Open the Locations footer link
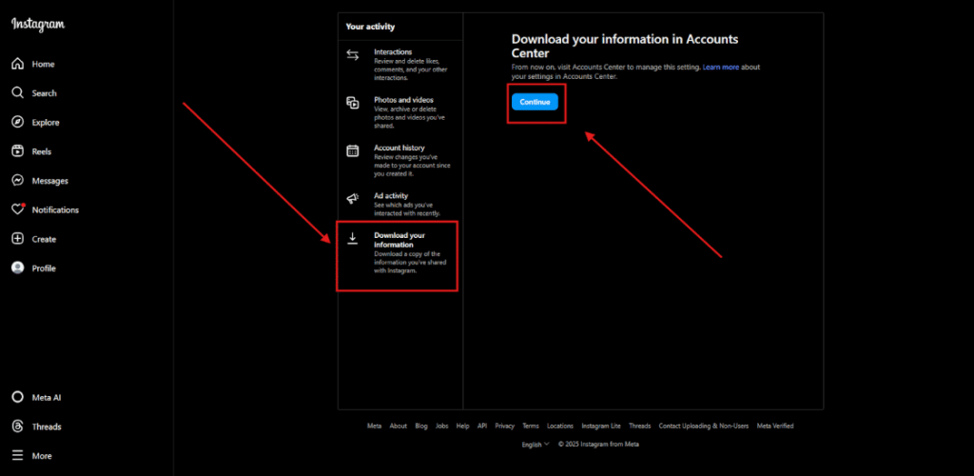Screen dimensions: 974x476 point(560,426)
